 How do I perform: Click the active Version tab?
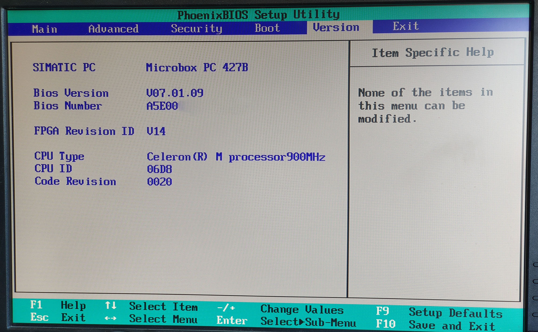pyautogui.click(x=336, y=27)
